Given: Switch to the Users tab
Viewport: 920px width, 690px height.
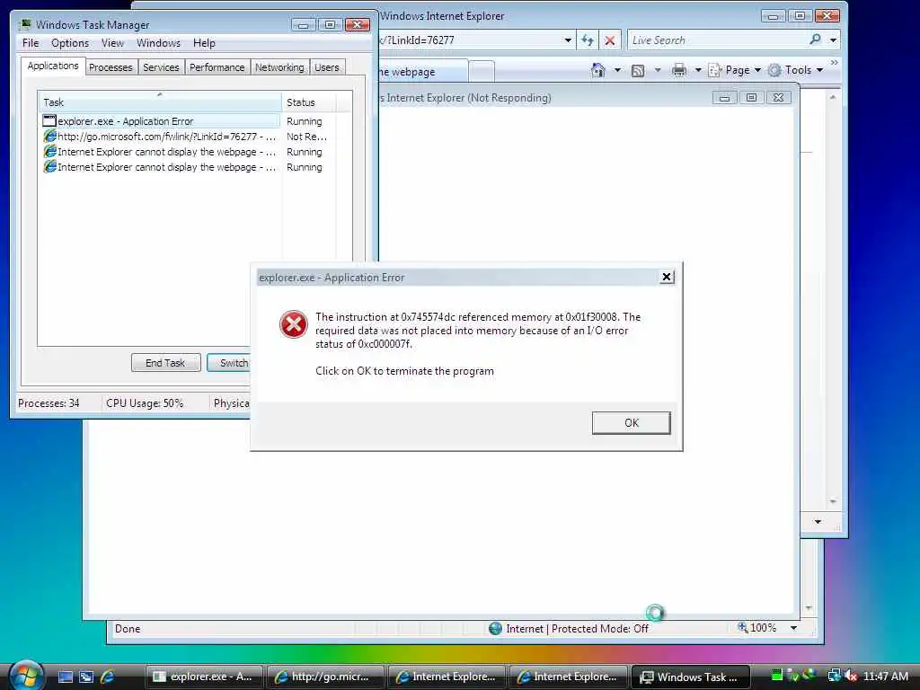Looking at the screenshot, I should pyautogui.click(x=326, y=67).
